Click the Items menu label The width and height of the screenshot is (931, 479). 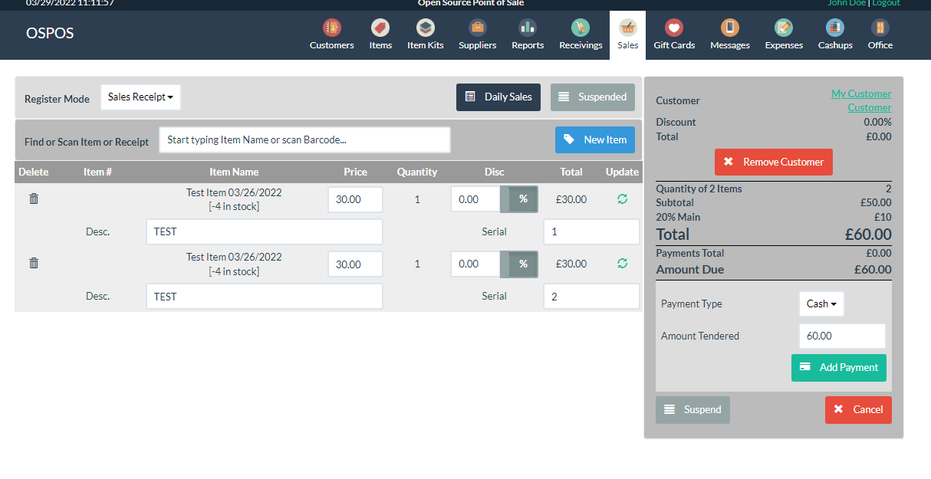pyautogui.click(x=380, y=45)
